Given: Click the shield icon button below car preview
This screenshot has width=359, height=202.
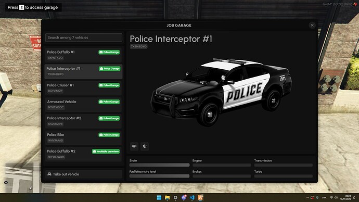Looking at the screenshot, I should (145, 146).
